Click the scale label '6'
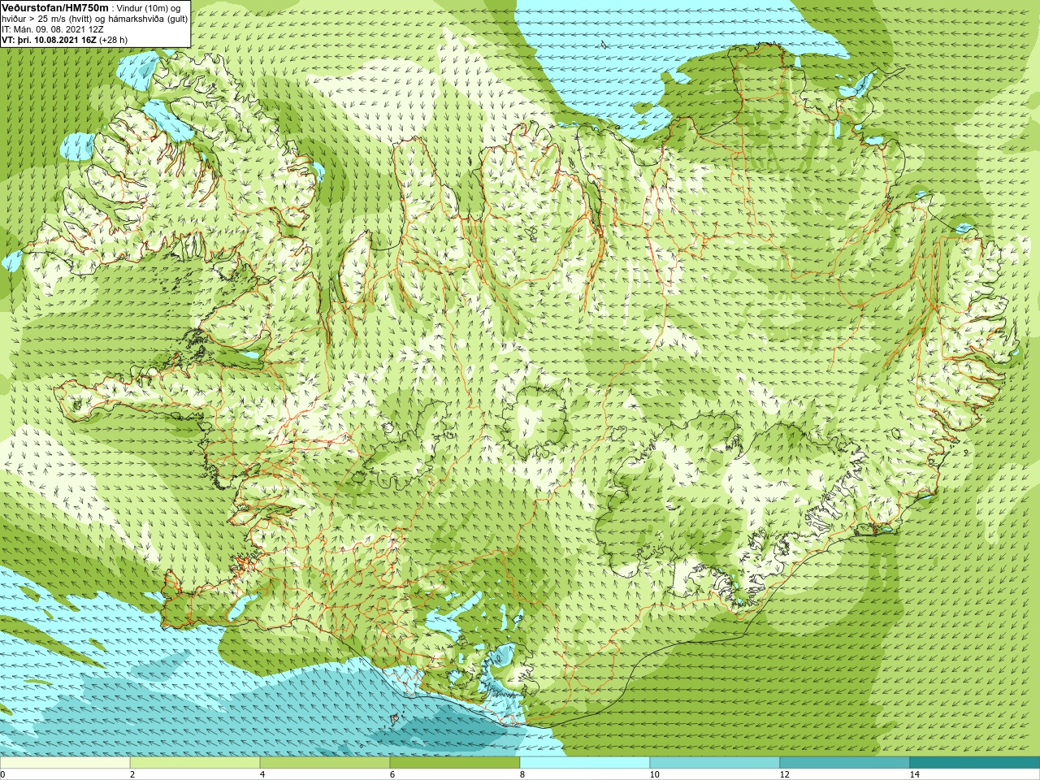Viewport: 1040px width, 780px height. coord(392,774)
